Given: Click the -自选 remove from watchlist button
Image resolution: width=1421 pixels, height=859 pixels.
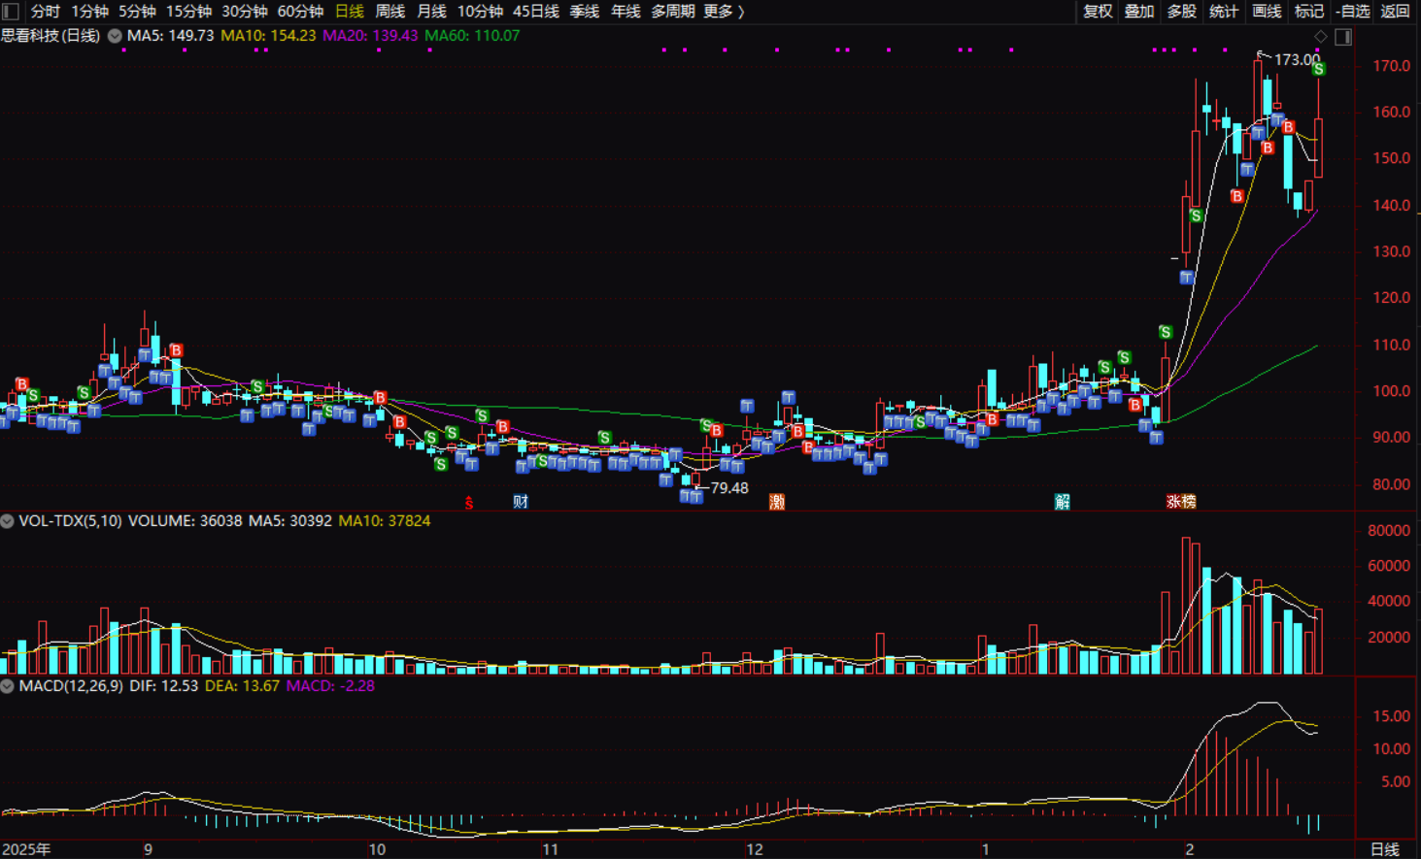Looking at the screenshot, I should click(x=1353, y=12).
